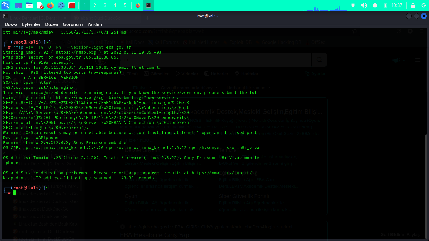Click the terminal icon in the title bar
Screen dimensions: 429x241
6,16
